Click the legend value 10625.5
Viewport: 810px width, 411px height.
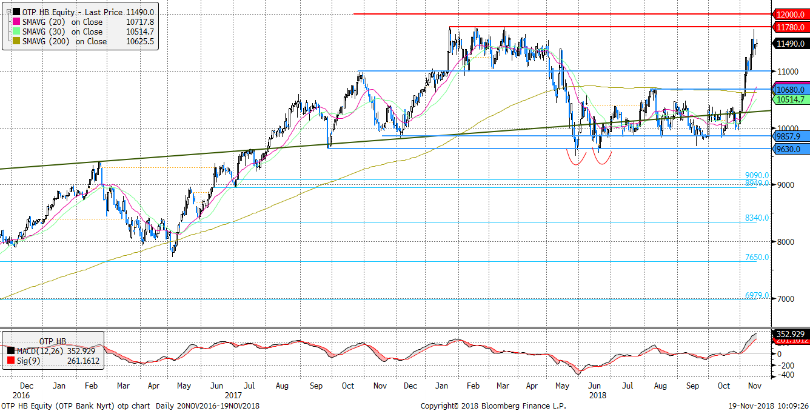(x=139, y=41)
